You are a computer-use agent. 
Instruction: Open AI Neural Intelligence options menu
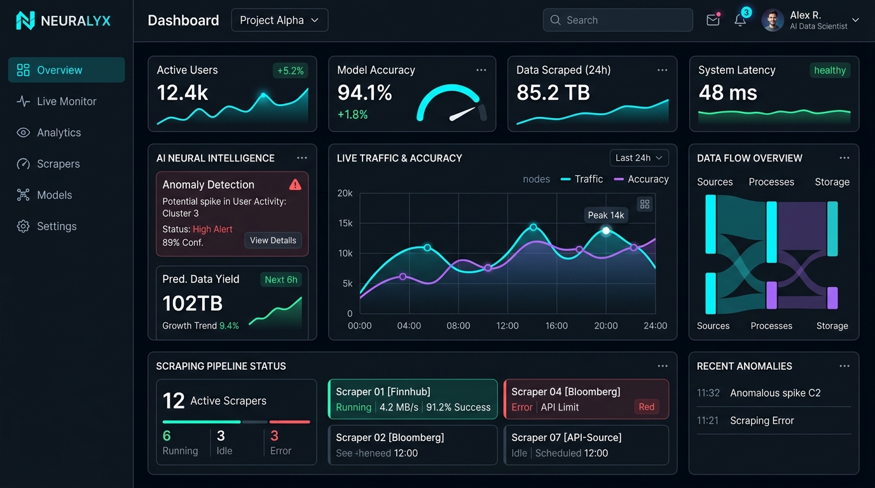pos(302,158)
